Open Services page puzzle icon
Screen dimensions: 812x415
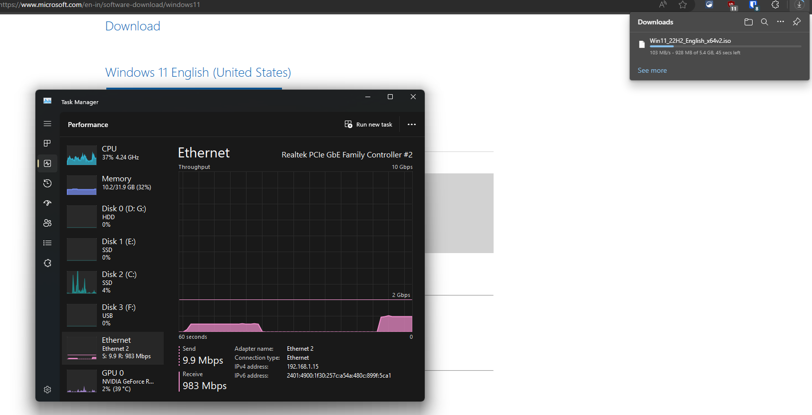47,263
